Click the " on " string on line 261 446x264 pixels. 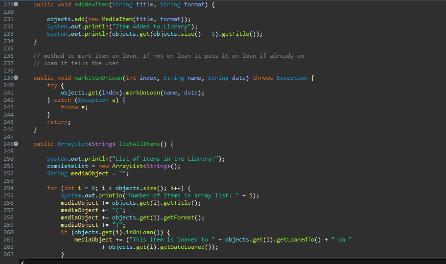click(x=342, y=240)
